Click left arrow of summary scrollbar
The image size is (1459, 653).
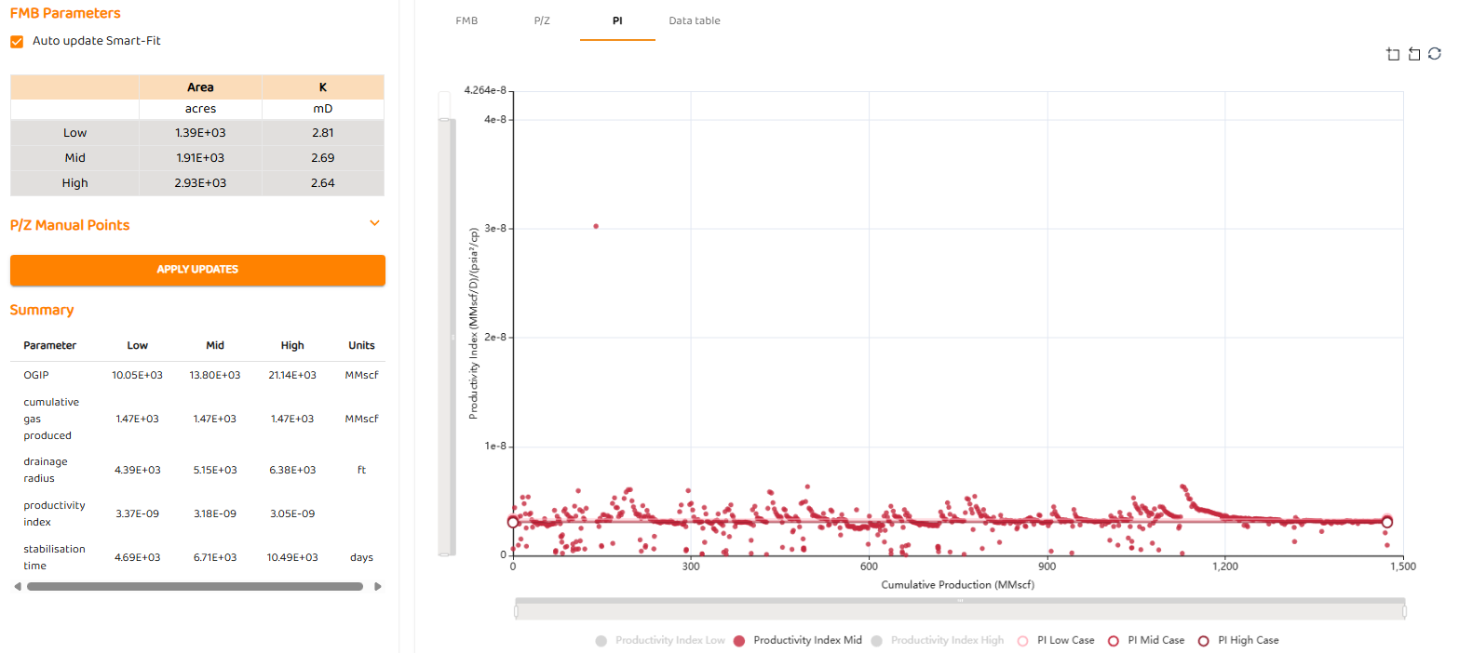click(x=17, y=587)
